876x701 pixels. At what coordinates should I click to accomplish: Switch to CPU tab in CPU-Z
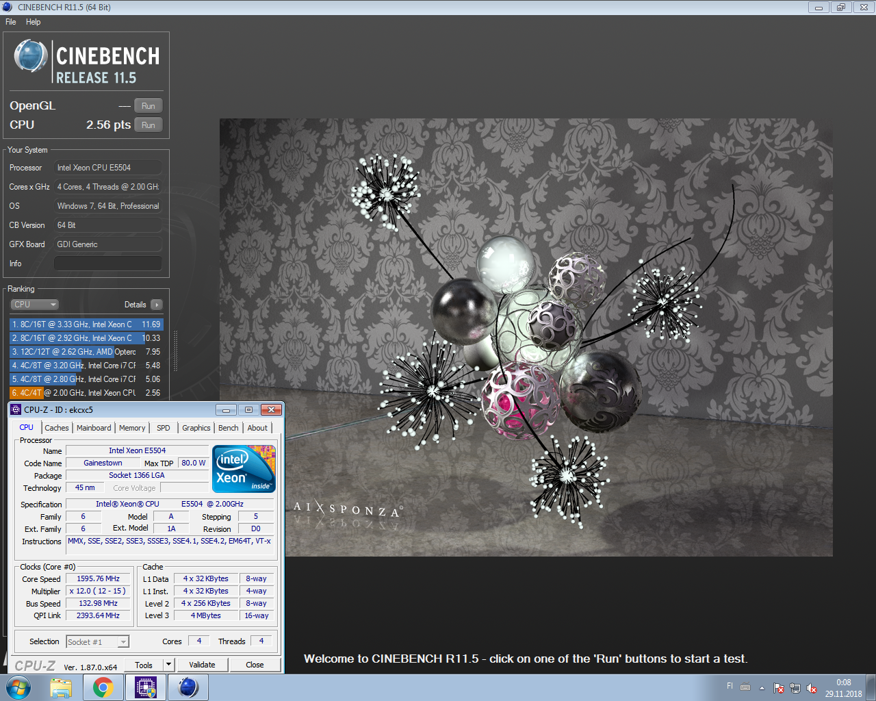(27, 427)
